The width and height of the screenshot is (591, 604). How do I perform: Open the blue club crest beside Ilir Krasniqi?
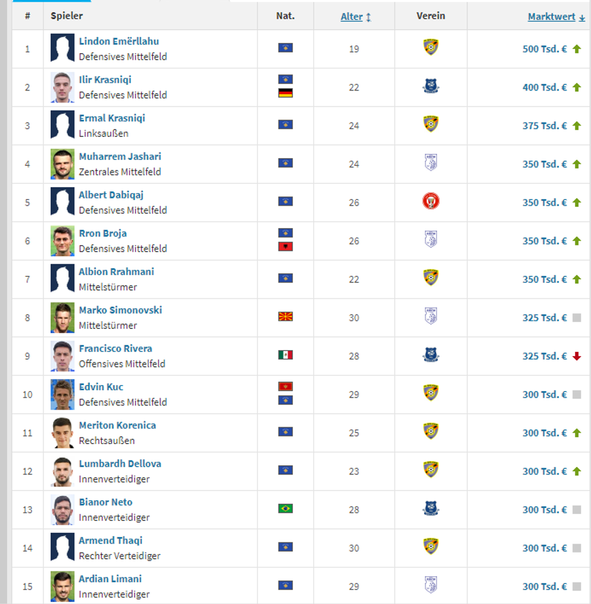point(430,87)
